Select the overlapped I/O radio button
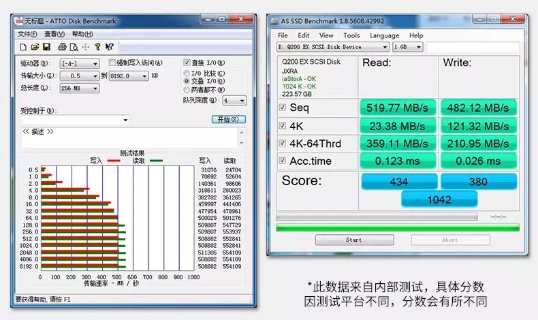This screenshot has width=538, height=320. 187,81
